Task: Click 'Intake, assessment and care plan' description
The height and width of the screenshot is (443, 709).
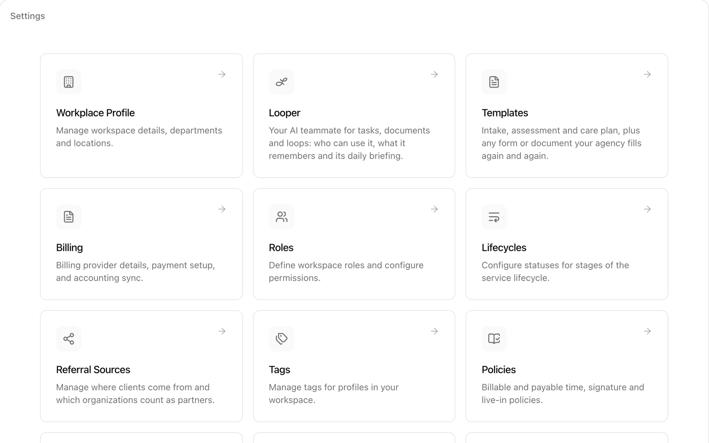Action: 561,143
